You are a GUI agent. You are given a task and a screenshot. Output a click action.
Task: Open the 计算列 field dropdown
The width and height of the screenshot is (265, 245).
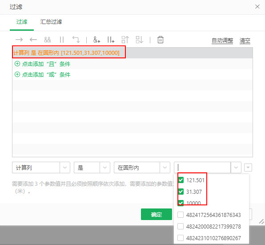click(x=65, y=167)
